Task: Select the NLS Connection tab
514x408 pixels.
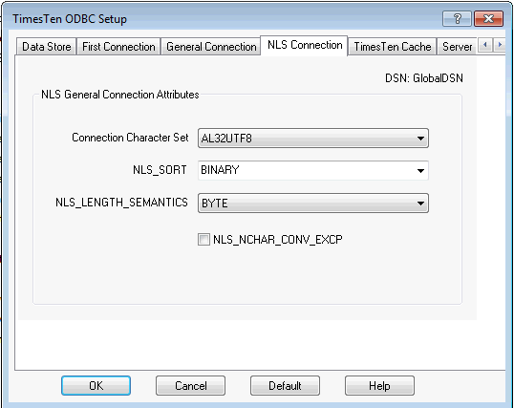Action: click(305, 45)
